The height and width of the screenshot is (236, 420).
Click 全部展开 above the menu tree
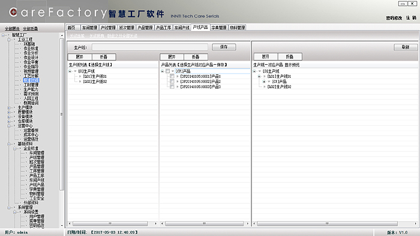pyautogui.click(x=13, y=29)
